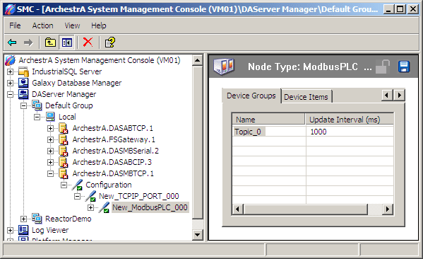
Task: Click the Update Interval (ms) column header
Action: 350,119
